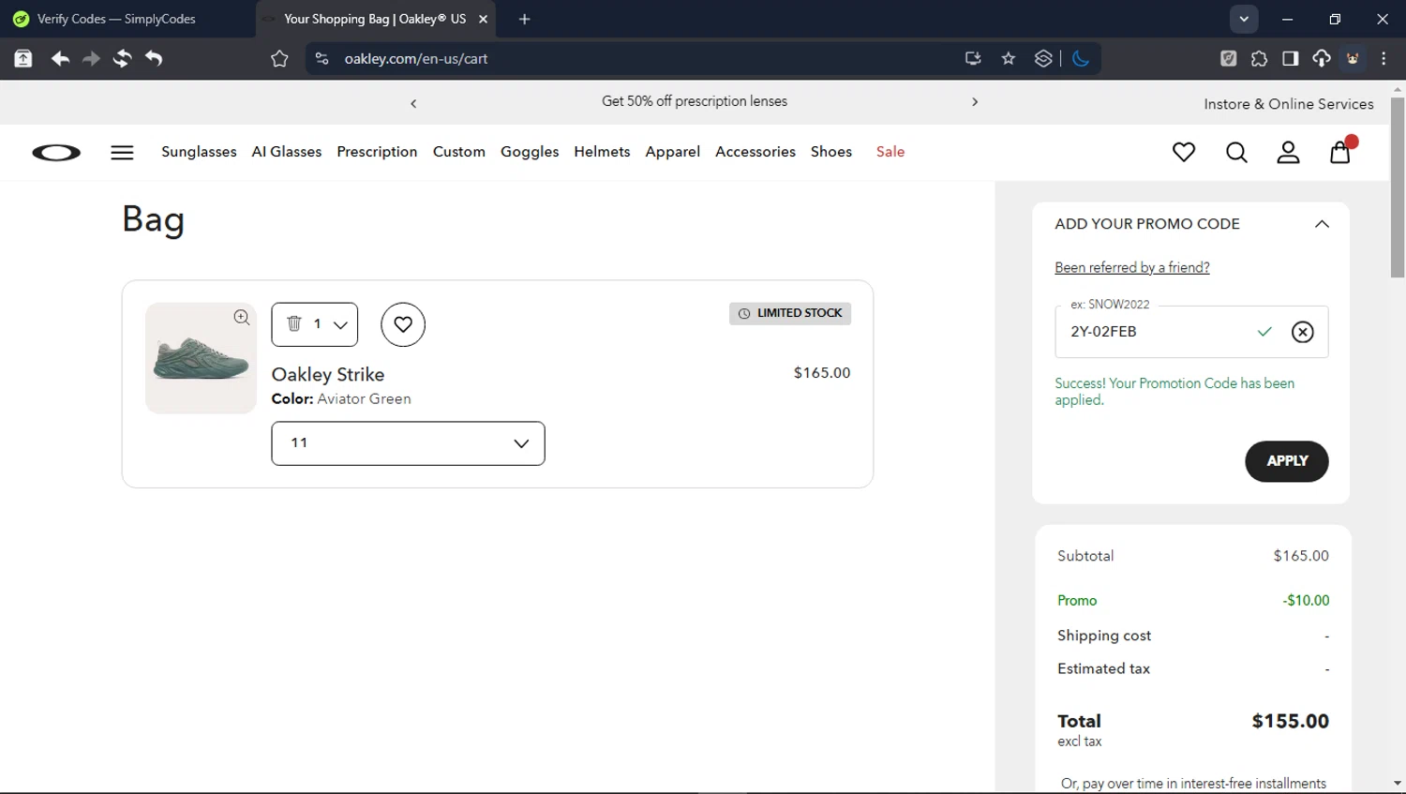Screen dimensions: 1406x794
Task: Open the Custom menu
Action: (459, 152)
